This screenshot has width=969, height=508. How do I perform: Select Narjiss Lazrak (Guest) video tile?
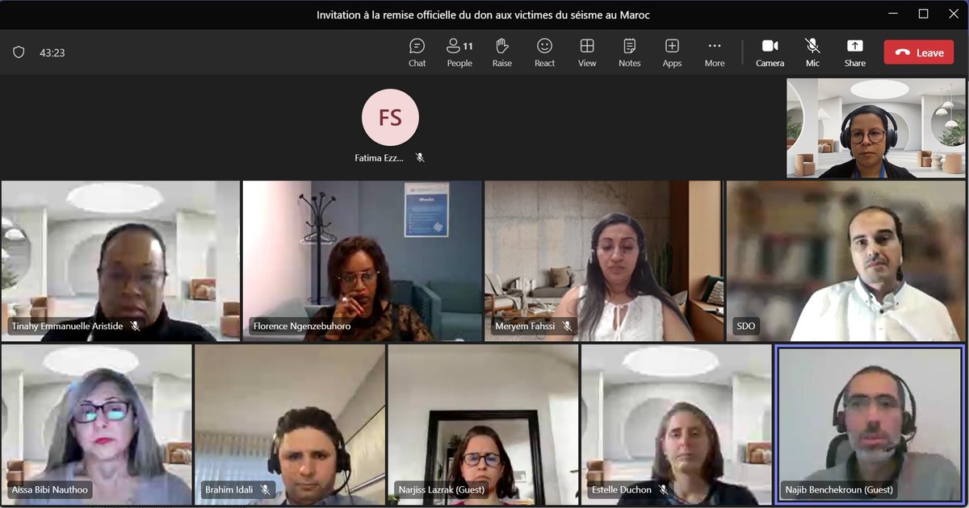point(483,425)
